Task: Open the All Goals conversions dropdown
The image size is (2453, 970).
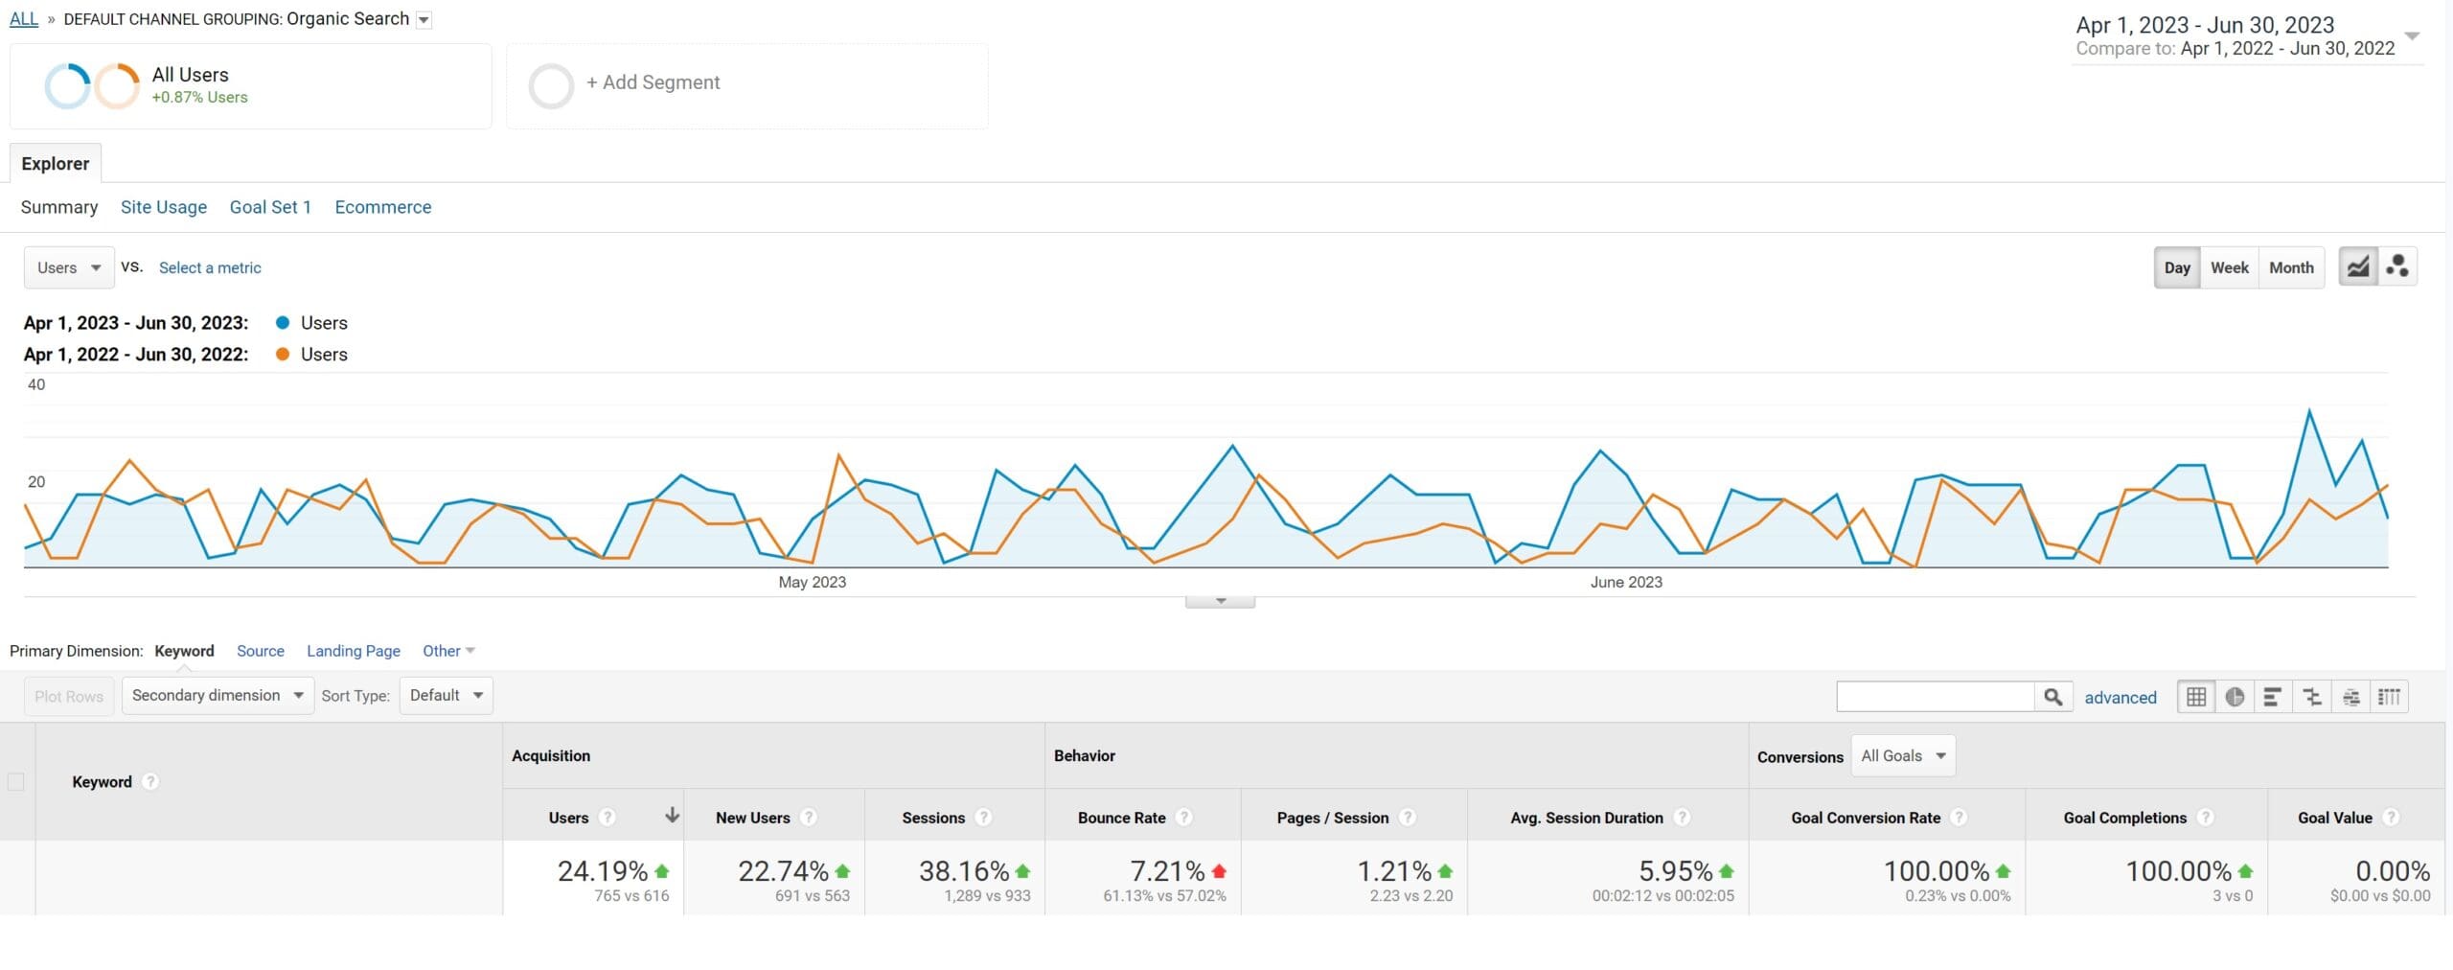Action: pyautogui.click(x=1903, y=755)
